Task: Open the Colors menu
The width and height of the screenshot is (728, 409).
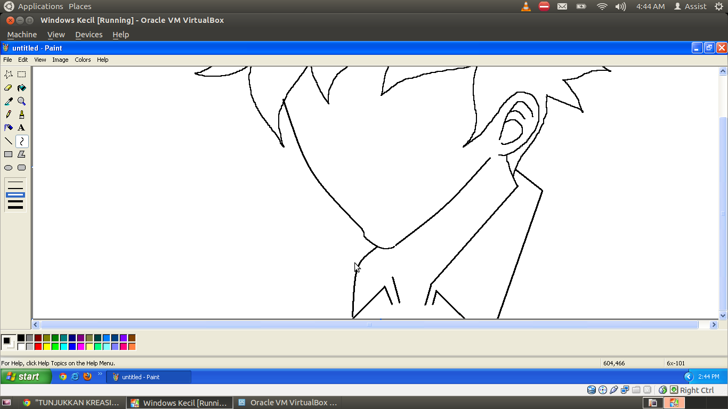Action: pos(83,60)
